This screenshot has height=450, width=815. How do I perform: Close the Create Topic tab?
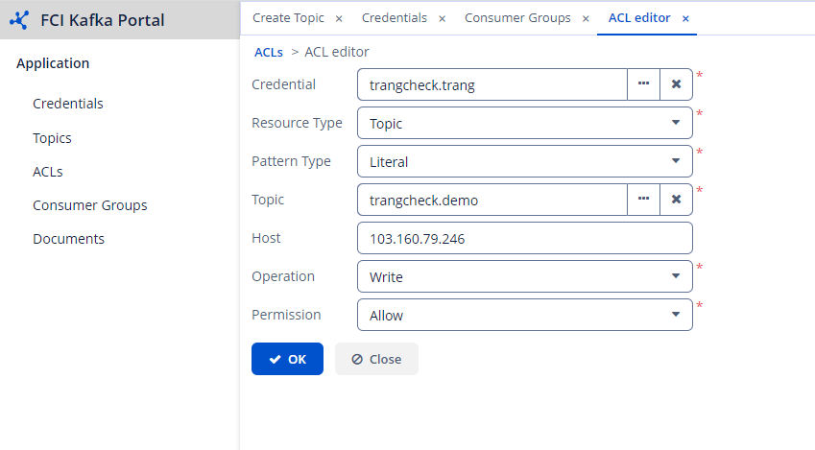coord(339,18)
